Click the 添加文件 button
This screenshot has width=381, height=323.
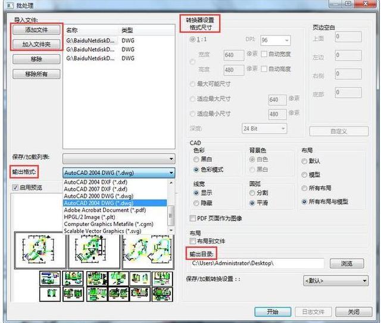tap(36, 30)
